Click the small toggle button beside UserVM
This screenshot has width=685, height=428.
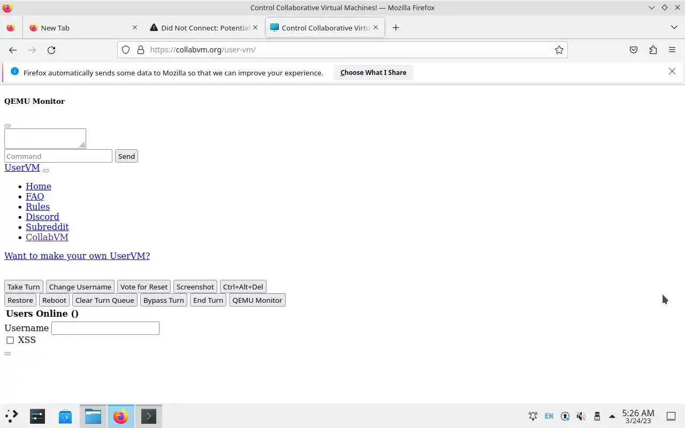click(46, 171)
